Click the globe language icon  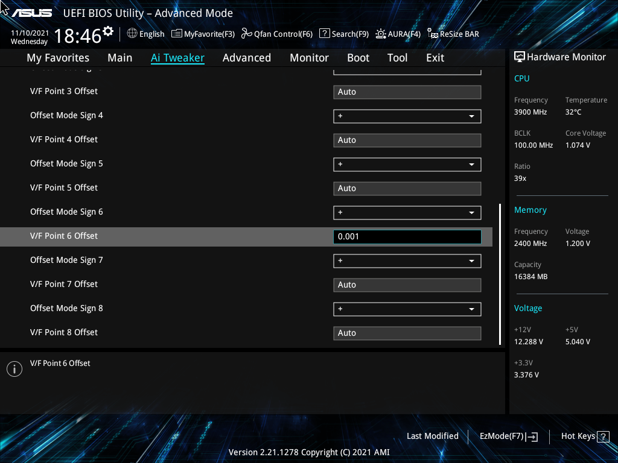(x=132, y=34)
